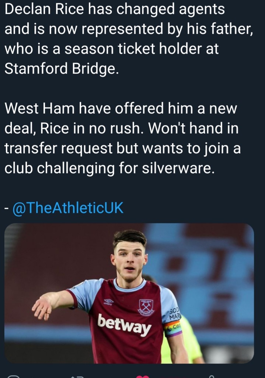This screenshot has width=265, height=378.
Task: Tap the retweet arrows icon
Action: [78, 376]
